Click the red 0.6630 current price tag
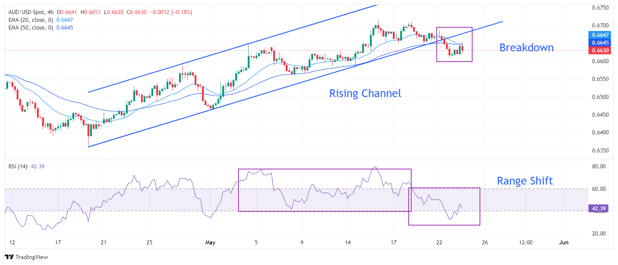 click(600, 51)
